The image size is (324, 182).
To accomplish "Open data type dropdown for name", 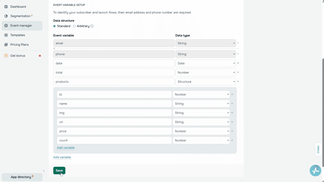I will coord(201,104).
